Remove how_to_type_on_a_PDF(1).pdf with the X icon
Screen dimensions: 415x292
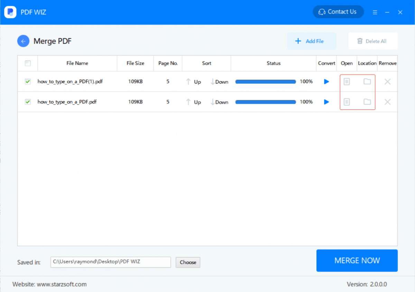(387, 82)
